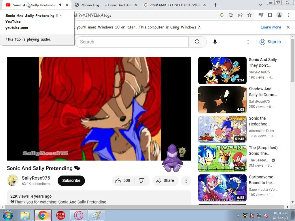Click the Sign in button

point(271,42)
